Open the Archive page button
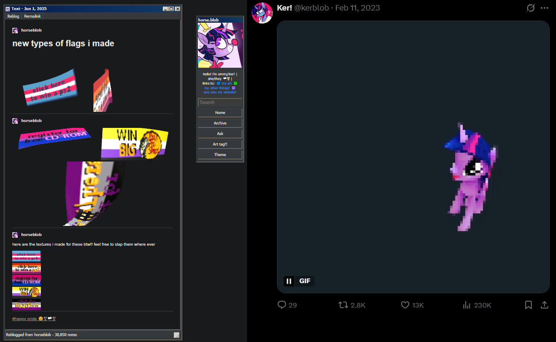This screenshot has height=342, width=556. pyautogui.click(x=220, y=123)
